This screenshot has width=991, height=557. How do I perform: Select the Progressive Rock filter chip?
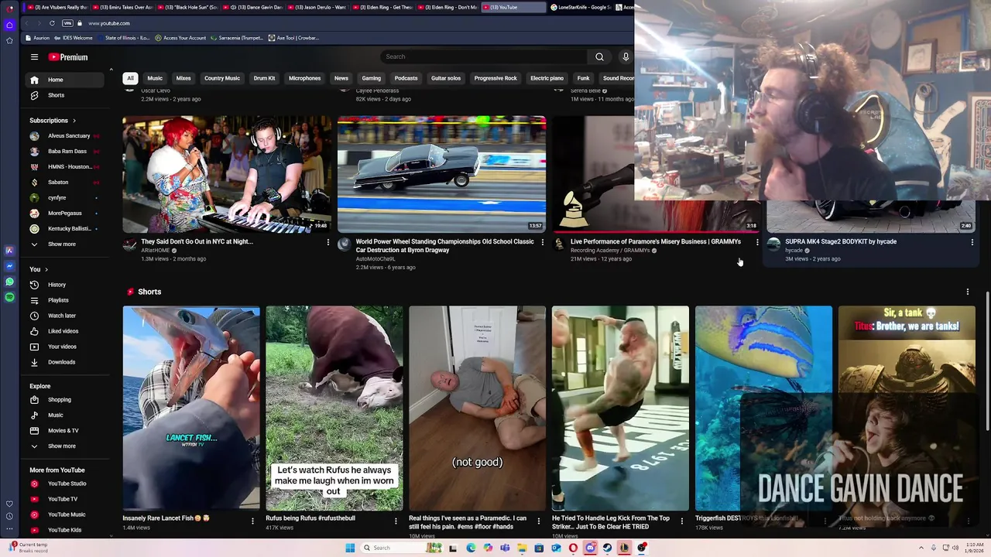pyautogui.click(x=495, y=78)
